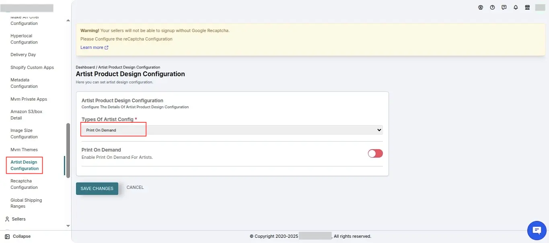Open Metadata Configuration menu item
The height and width of the screenshot is (243, 549).
(24, 83)
